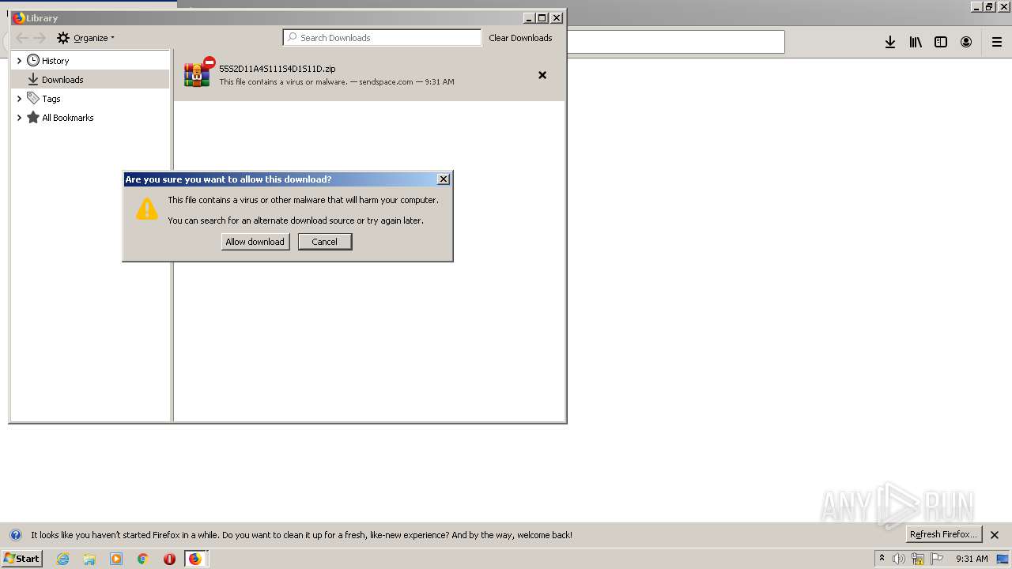Click the Tags label icon
The image size is (1012, 569).
point(33,98)
